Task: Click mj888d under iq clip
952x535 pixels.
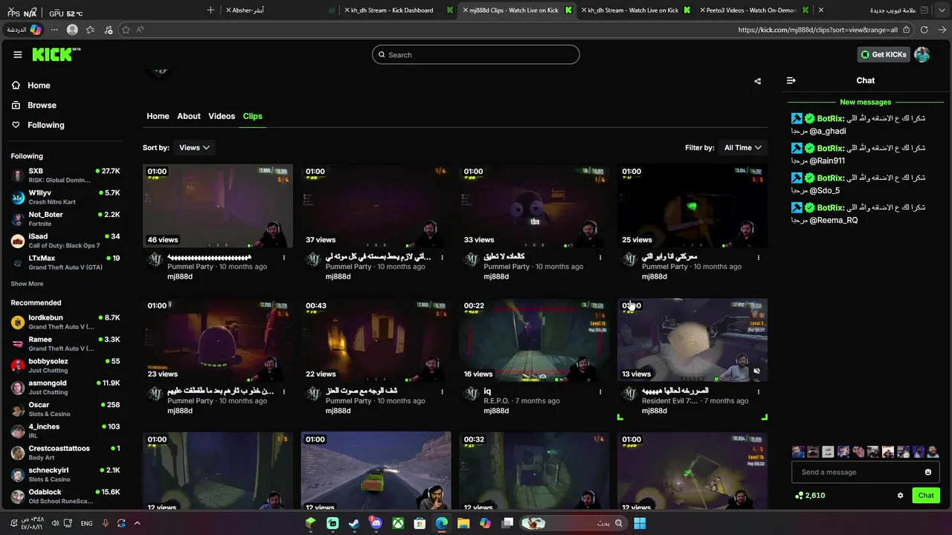Action: pos(496,411)
